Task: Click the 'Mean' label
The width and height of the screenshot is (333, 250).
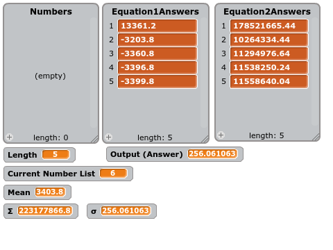Action: [x=19, y=192]
